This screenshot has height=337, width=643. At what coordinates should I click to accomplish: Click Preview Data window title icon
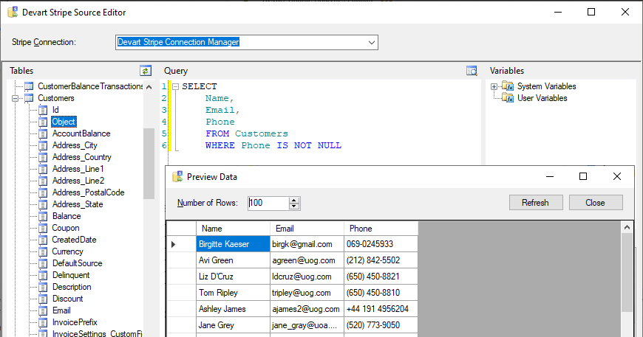coord(177,177)
